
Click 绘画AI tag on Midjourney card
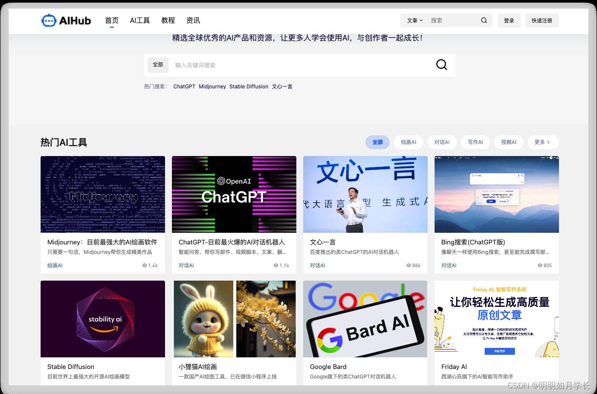tap(55, 266)
